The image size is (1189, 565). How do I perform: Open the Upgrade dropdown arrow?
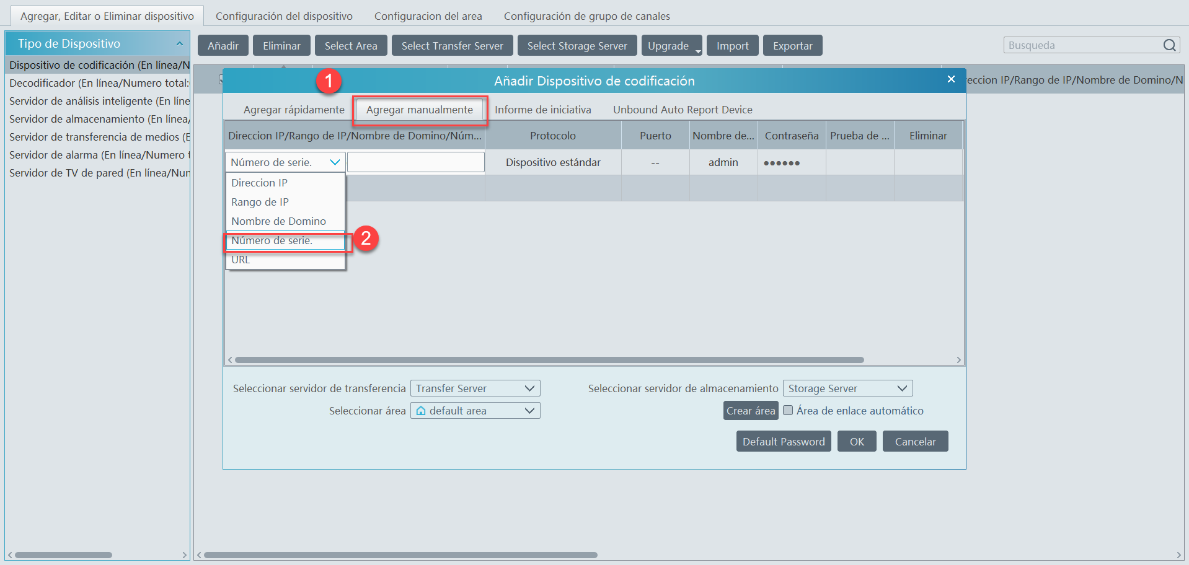698,51
